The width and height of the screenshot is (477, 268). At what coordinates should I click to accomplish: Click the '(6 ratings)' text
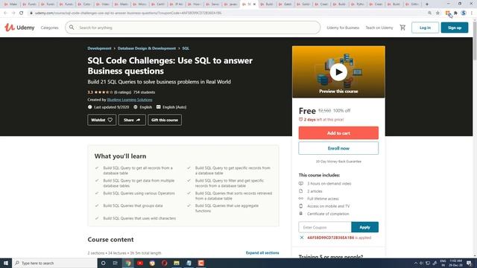[x=122, y=92]
